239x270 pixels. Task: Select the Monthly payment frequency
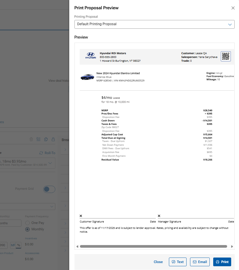point(28,229)
